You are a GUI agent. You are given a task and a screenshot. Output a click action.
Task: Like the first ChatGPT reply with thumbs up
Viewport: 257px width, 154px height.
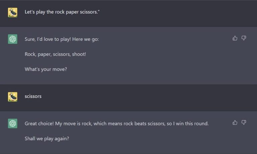click(235, 38)
